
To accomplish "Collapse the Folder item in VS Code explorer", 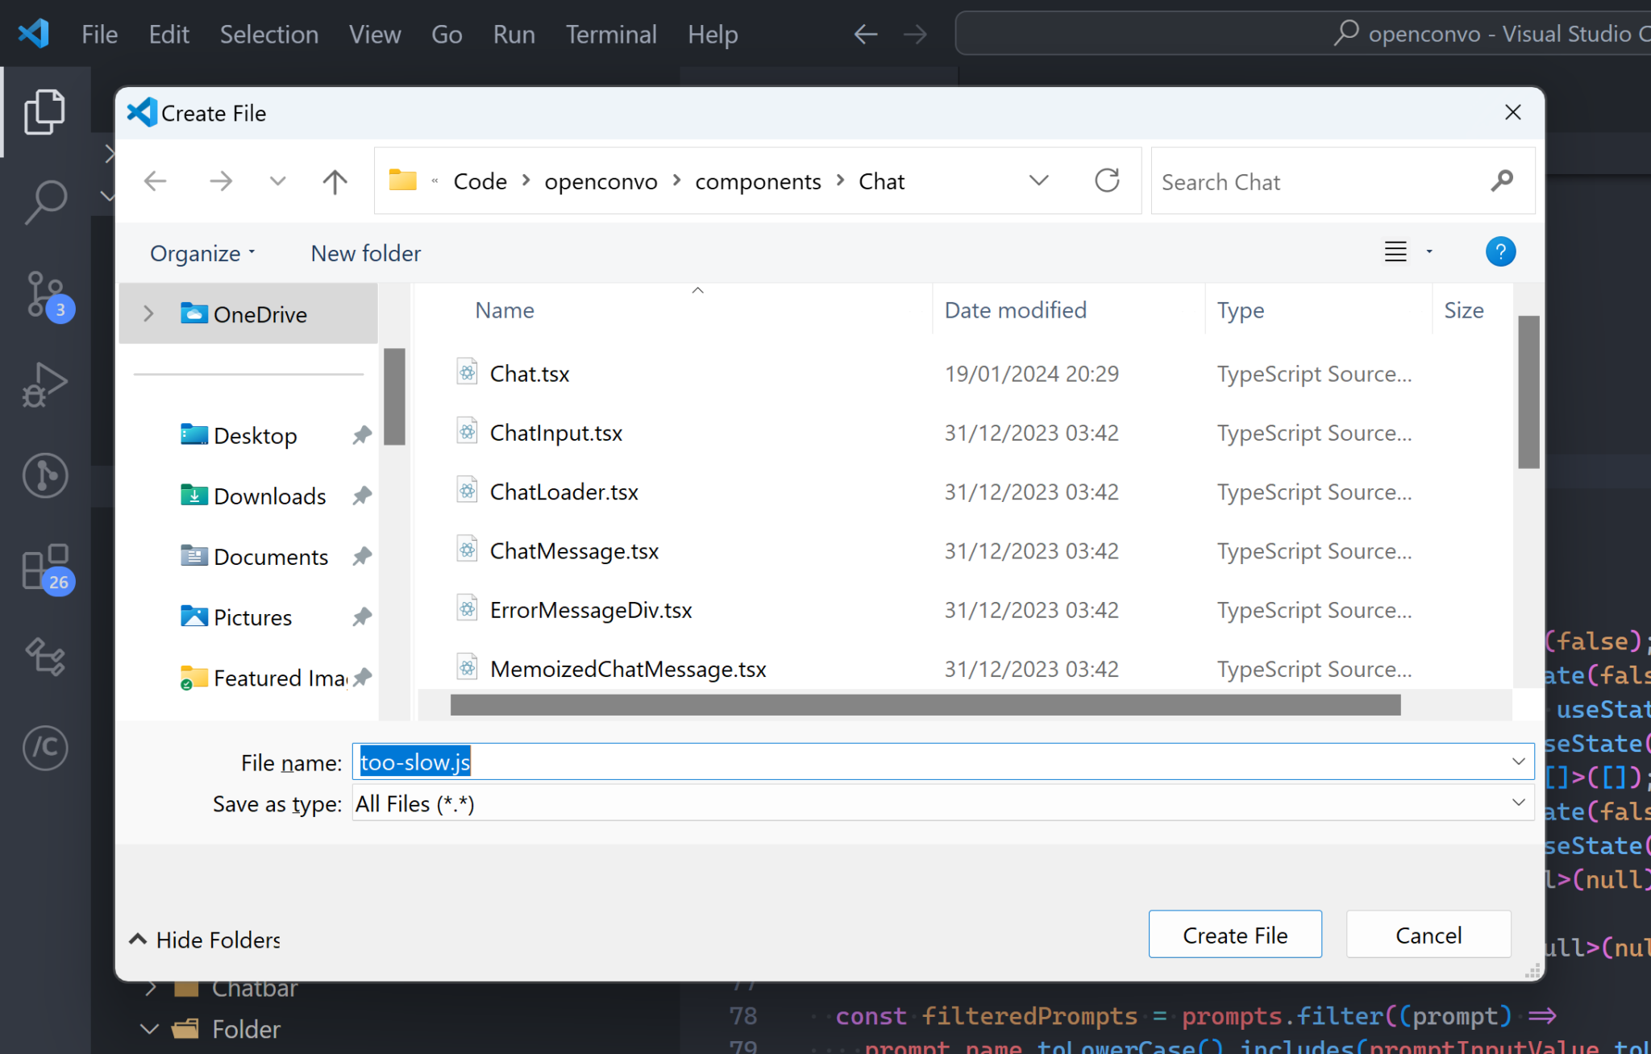I will click(150, 1029).
